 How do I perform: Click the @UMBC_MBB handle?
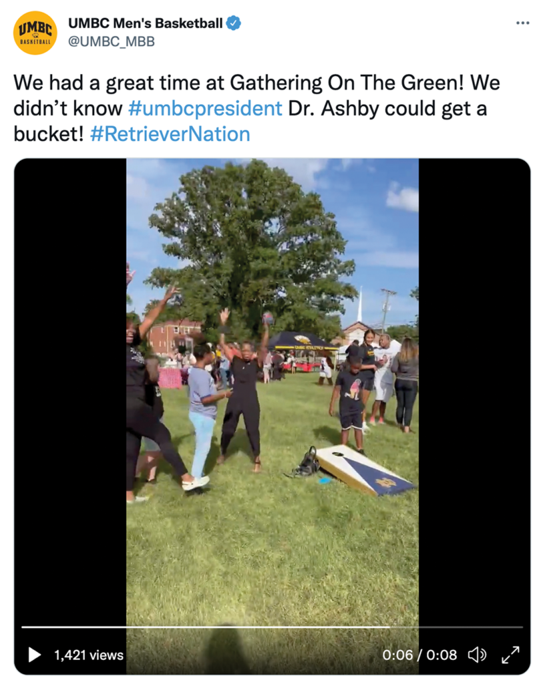click(x=112, y=41)
